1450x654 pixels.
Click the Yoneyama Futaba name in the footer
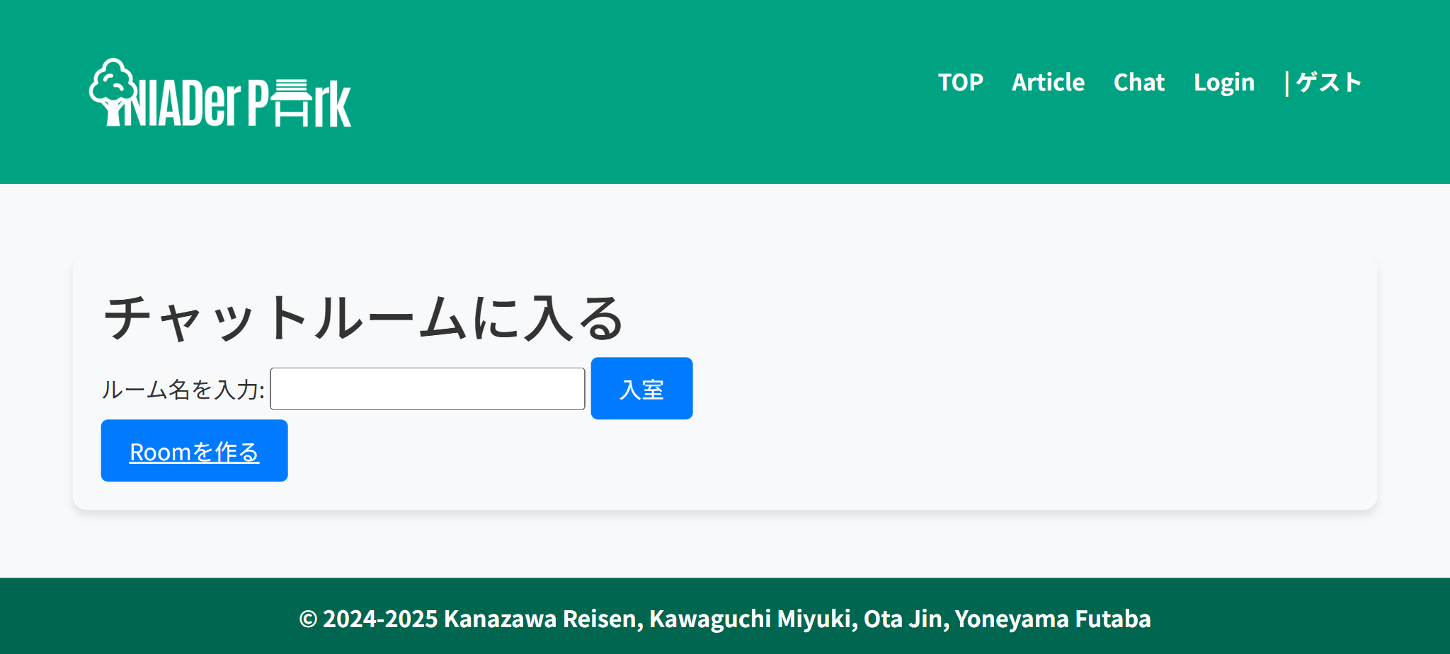[x=1053, y=619]
